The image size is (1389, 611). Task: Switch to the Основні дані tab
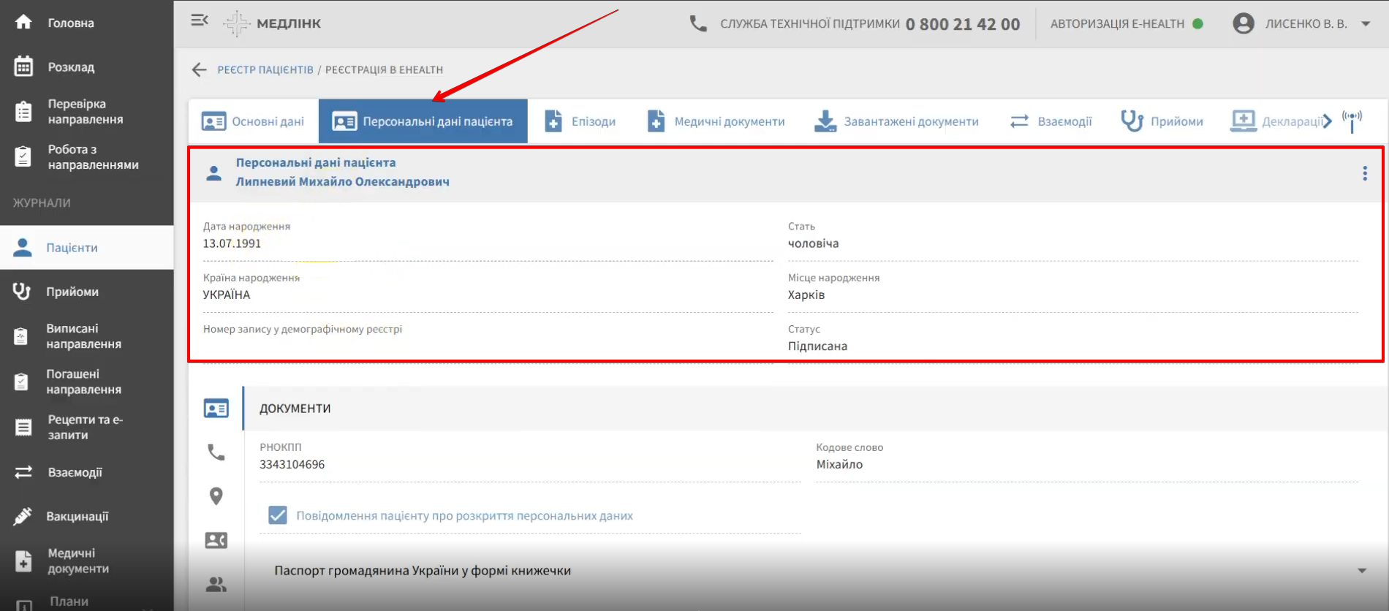[253, 121]
